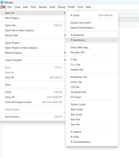Create a Plumber API...
This screenshot has height=158, width=139.
(x=92, y=53)
